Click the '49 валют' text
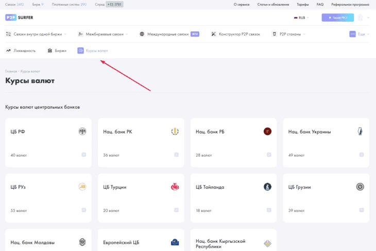This screenshot has width=376, height=251. click(296, 155)
